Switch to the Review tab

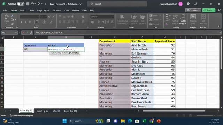coord(76,10)
